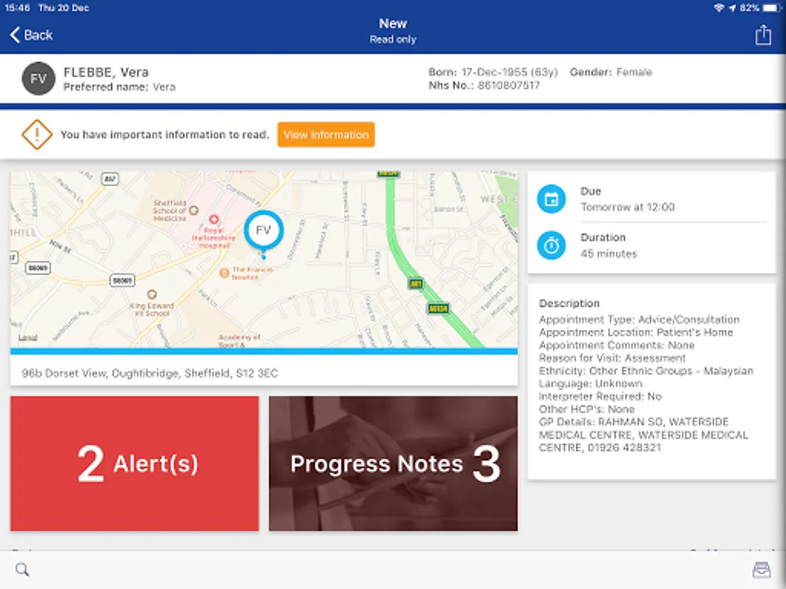Tap the King Edward VII School map marker
Viewport: 786px width, 589px height.
(x=152, y=294)
